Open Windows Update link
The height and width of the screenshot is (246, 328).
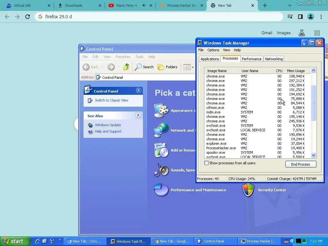pos(108,125)
